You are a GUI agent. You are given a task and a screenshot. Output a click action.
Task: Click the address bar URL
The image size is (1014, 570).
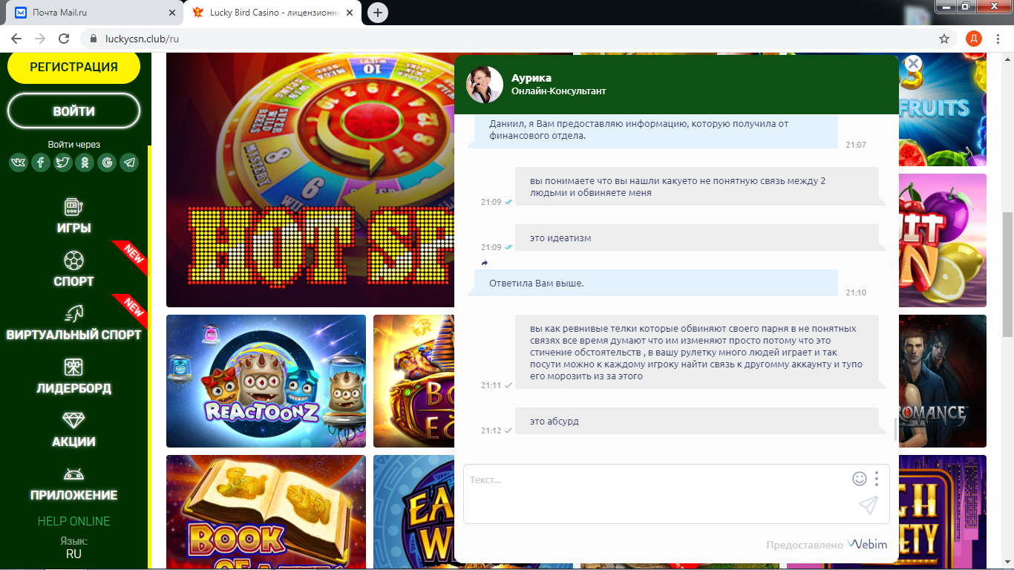[141, 39]
